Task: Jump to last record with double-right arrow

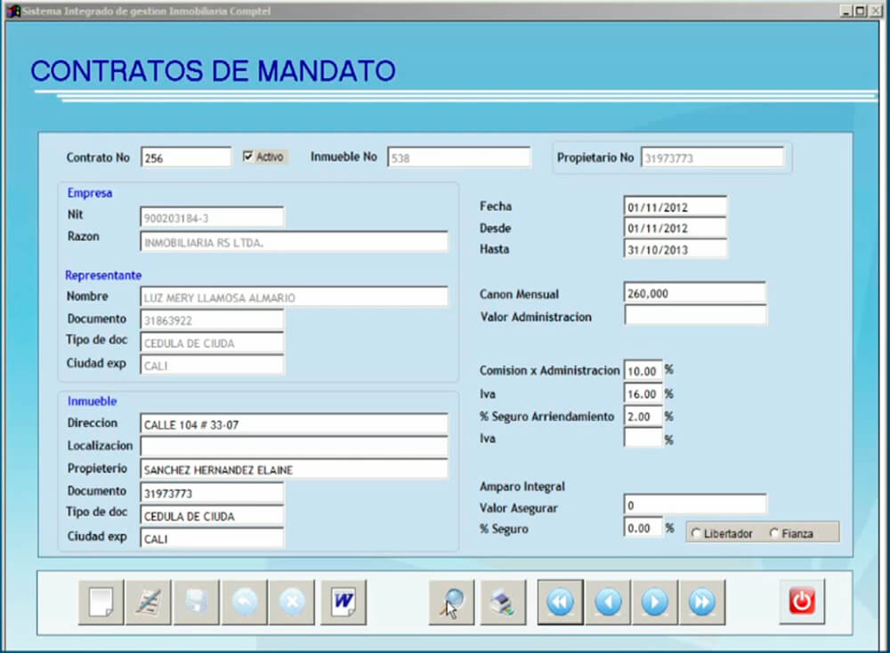Action: (702, 602)
